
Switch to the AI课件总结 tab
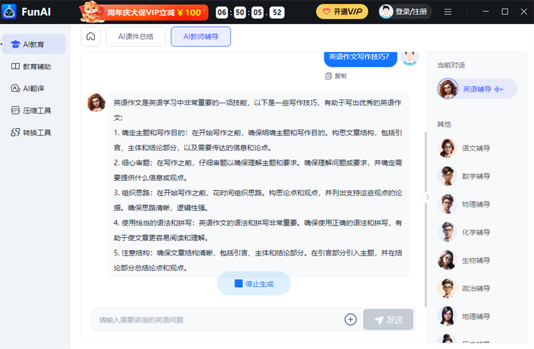pyautogui.click(x=136, y=37)
